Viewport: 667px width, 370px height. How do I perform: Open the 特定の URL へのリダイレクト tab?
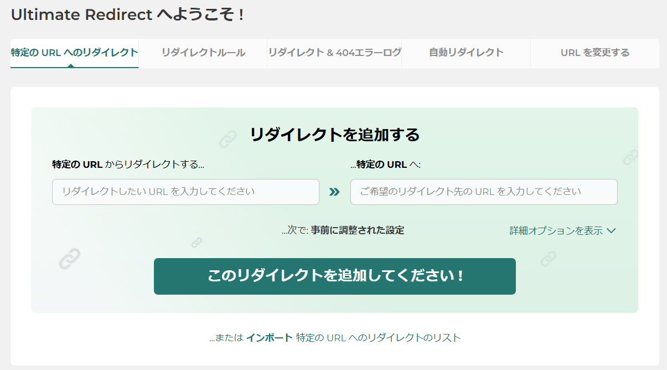click(x=75, y=53)
